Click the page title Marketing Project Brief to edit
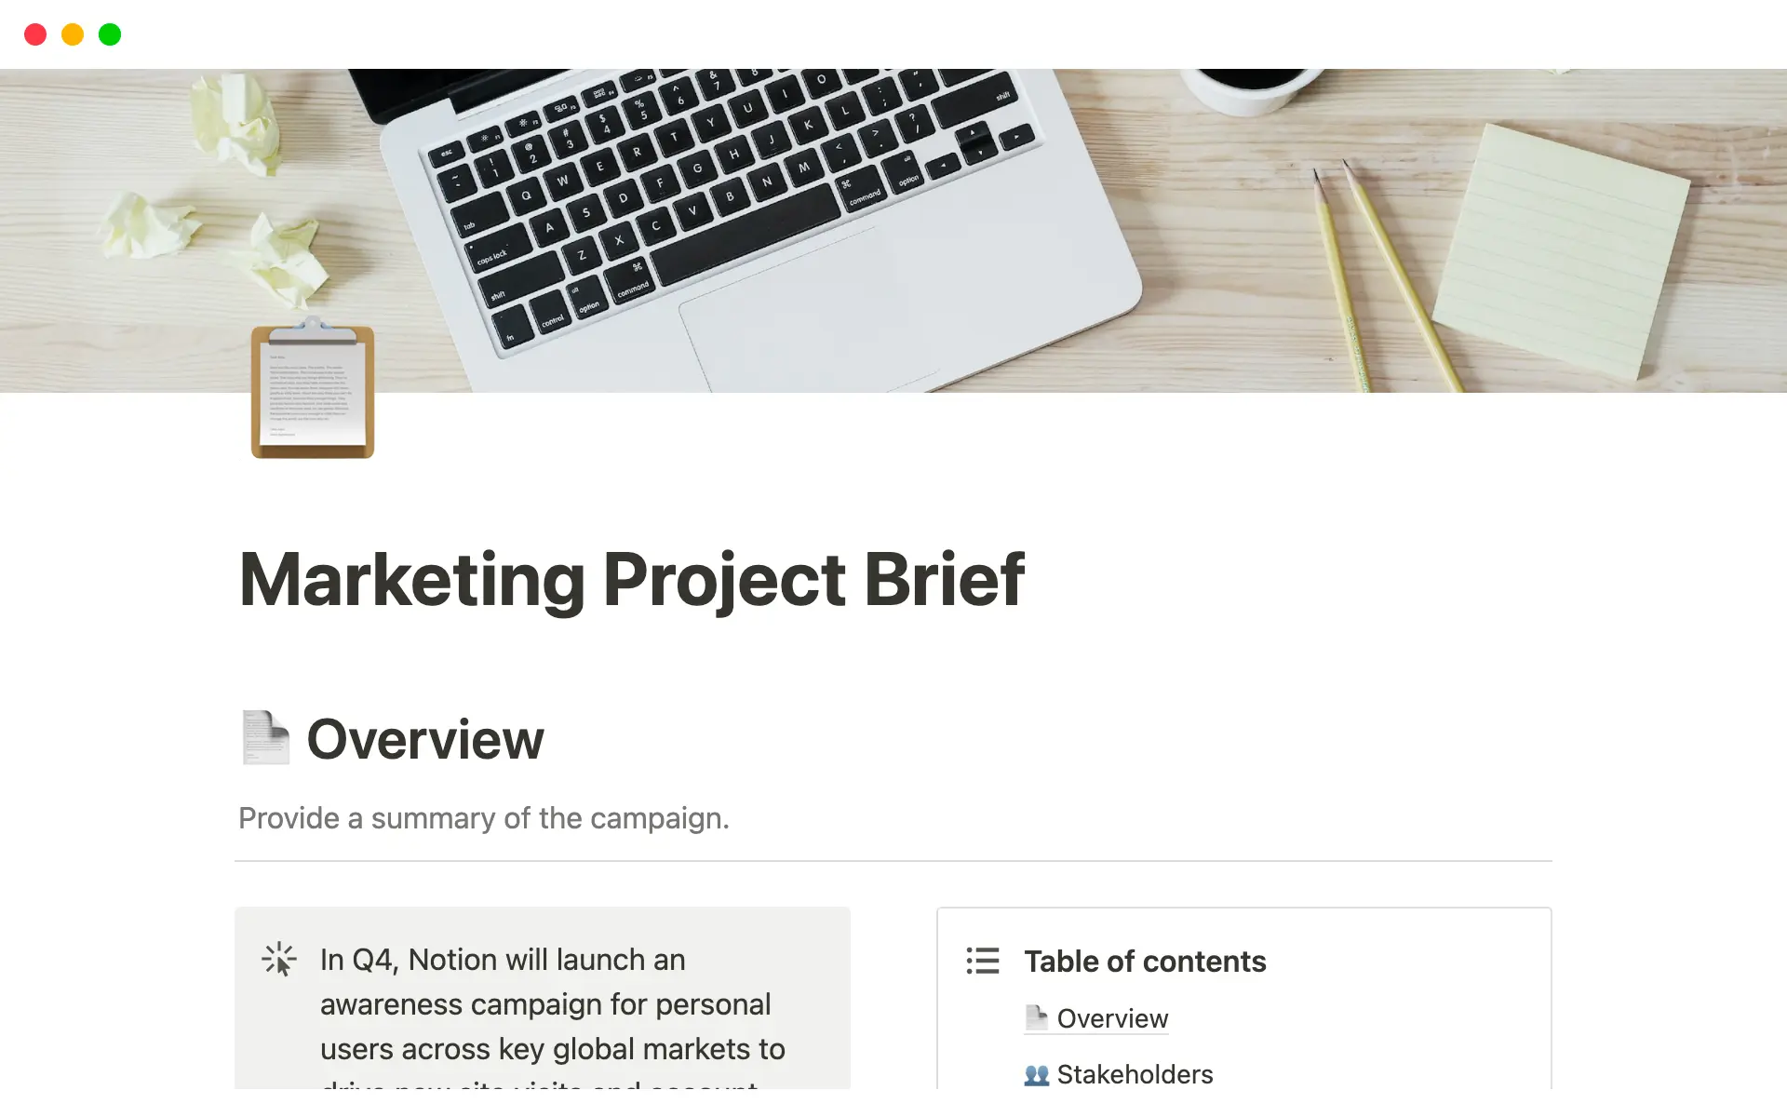The width and height of the screenshot is (1787, 1117). click(x=633, y=579)
